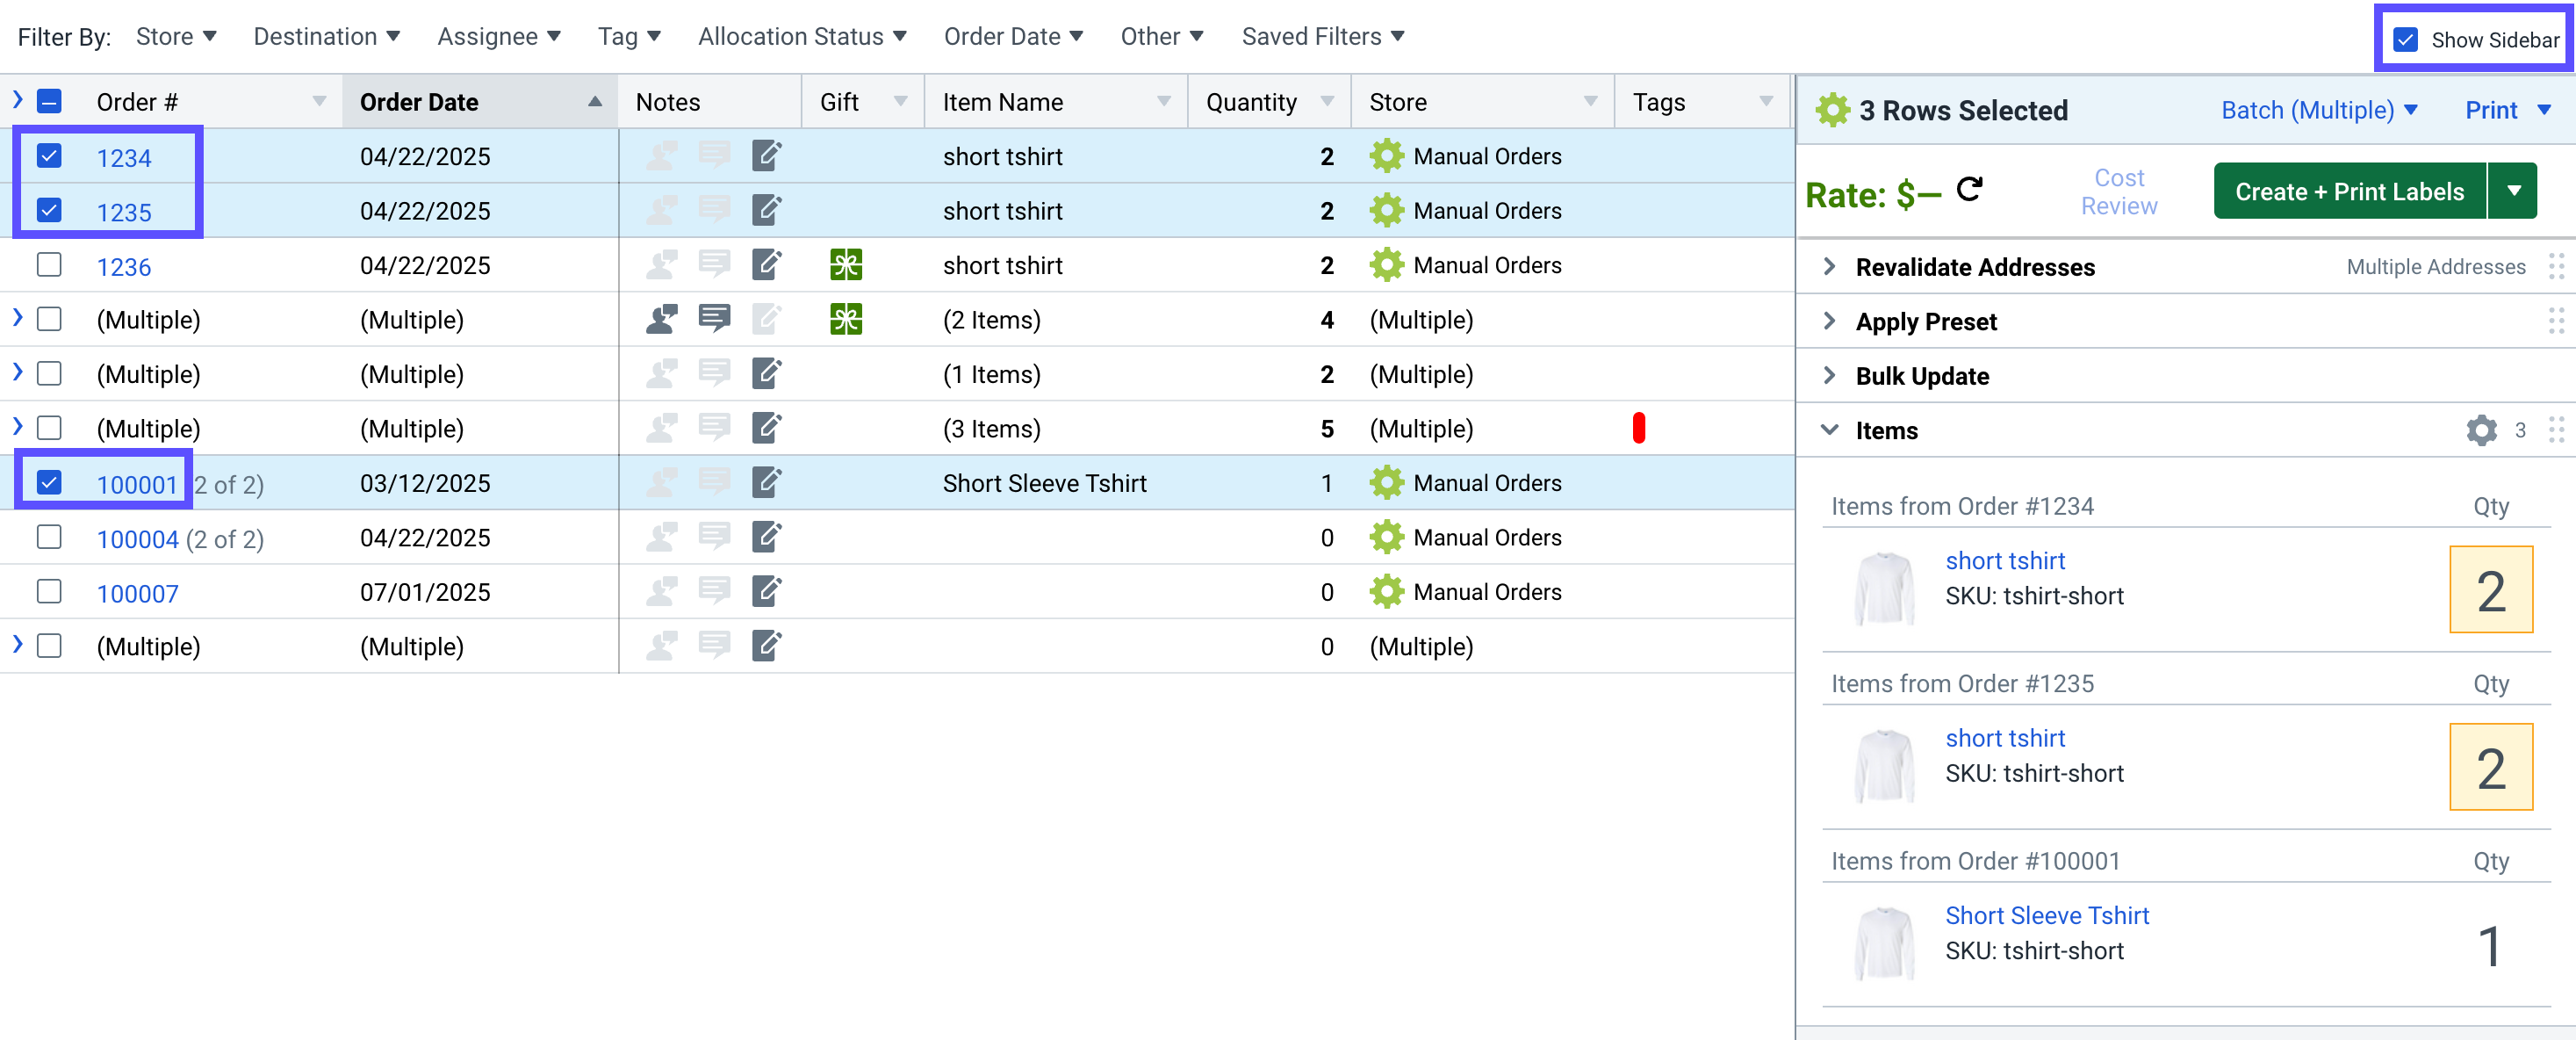Click the Manual Orders gear icon on order 1235
The image size is (2576, 1040).
pyautogui.click(x=1387, y=210)
